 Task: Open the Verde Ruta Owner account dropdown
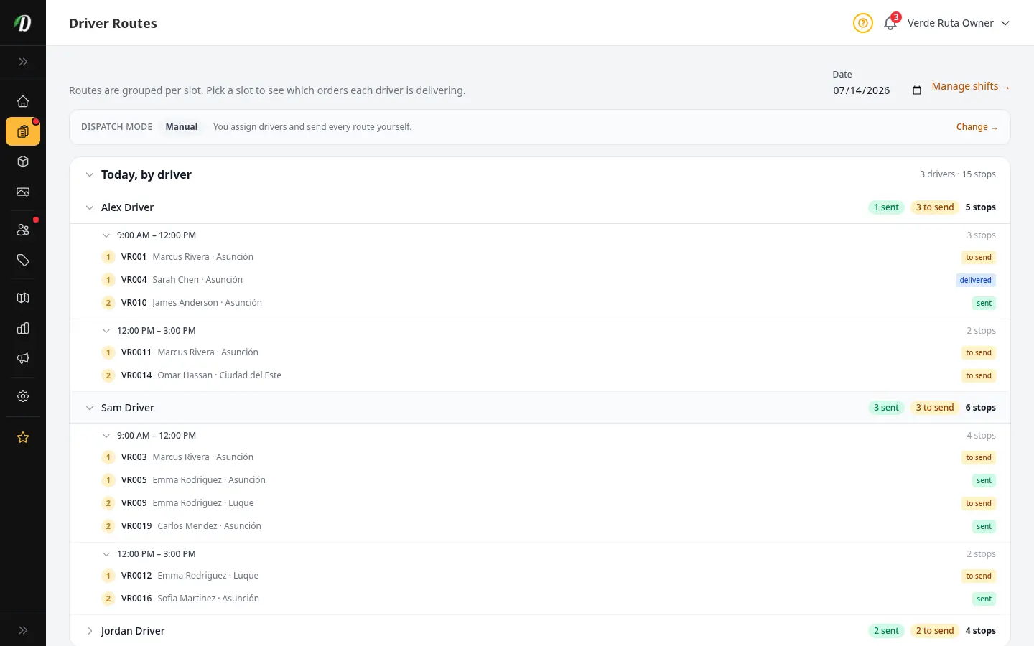(959, 23)
